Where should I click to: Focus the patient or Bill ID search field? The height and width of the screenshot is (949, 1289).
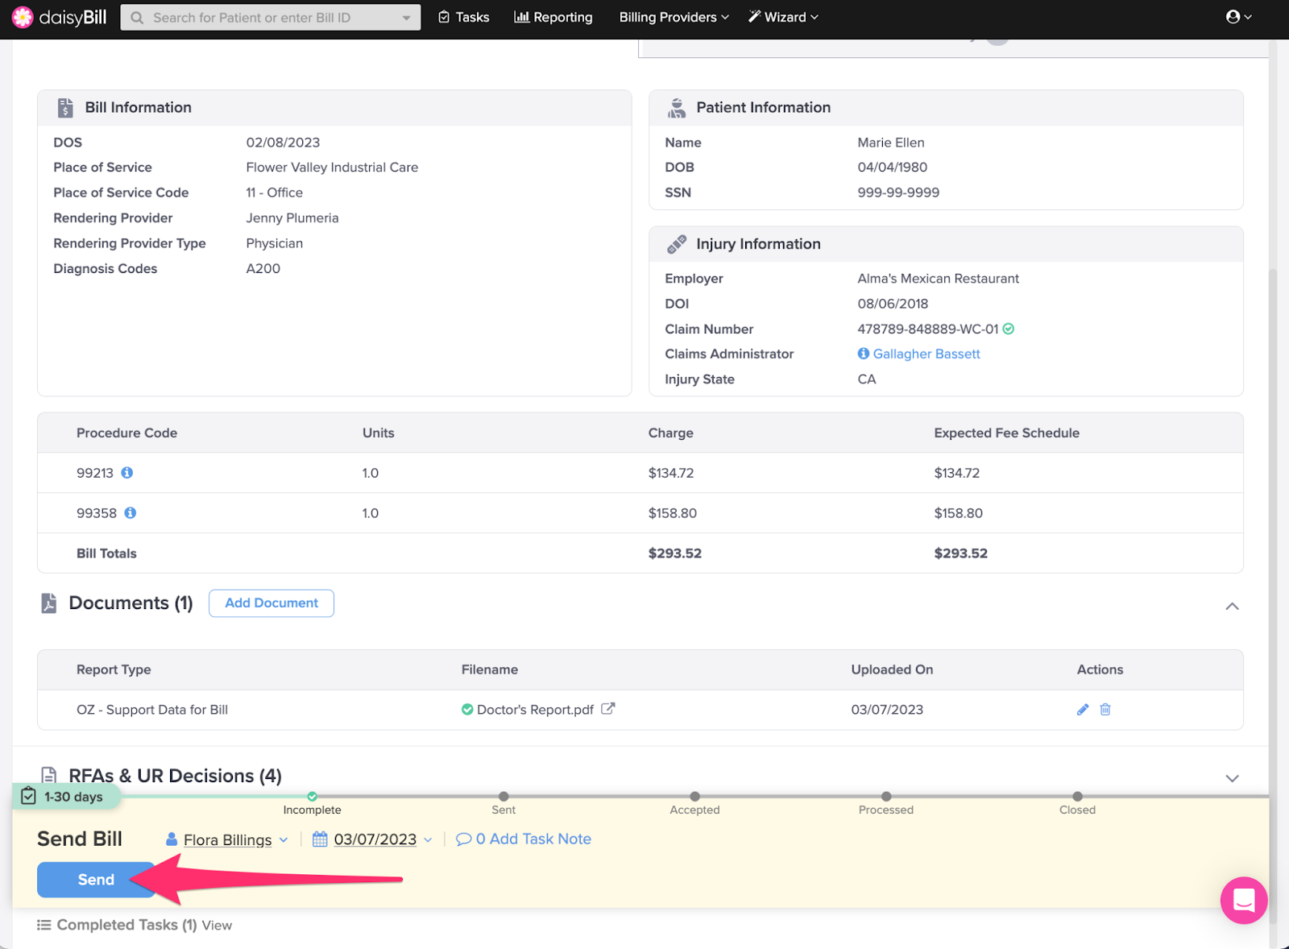point(271,18)
